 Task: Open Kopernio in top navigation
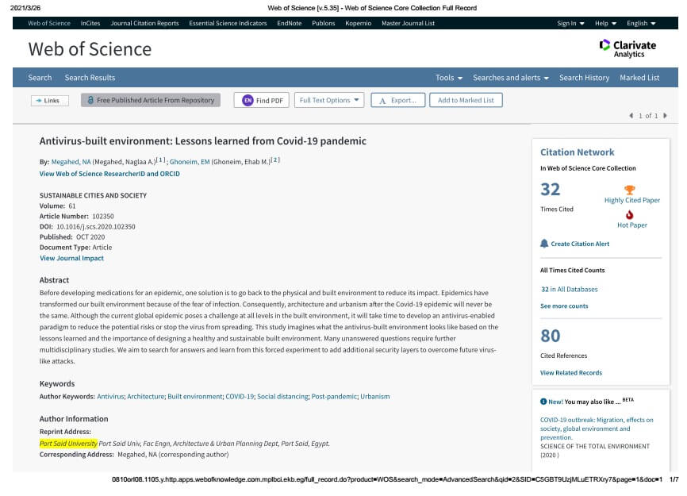tap(358, 23)
